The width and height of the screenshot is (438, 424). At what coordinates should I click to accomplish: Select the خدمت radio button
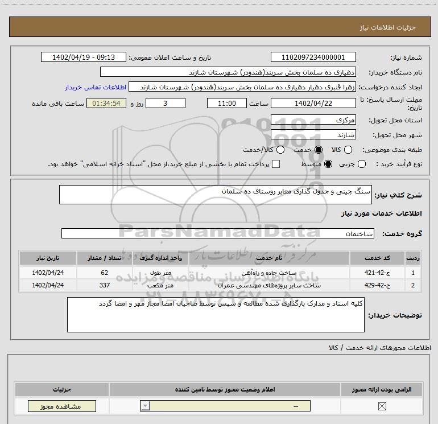coord(319,150)
